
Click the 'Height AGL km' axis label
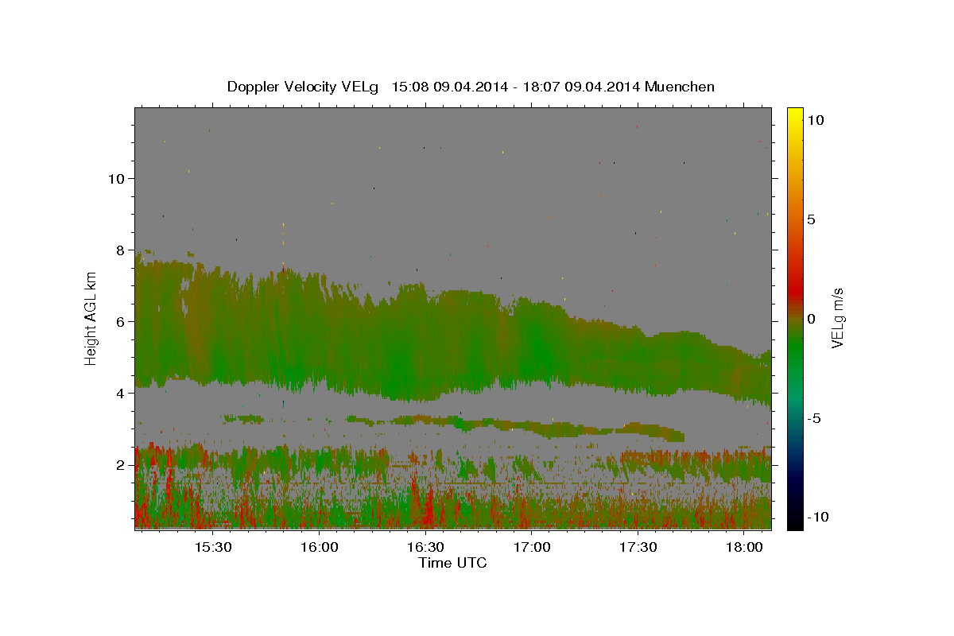(91, 318)
